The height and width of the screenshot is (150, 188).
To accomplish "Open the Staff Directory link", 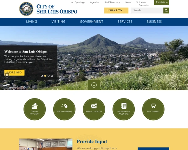I will point(112,2).
